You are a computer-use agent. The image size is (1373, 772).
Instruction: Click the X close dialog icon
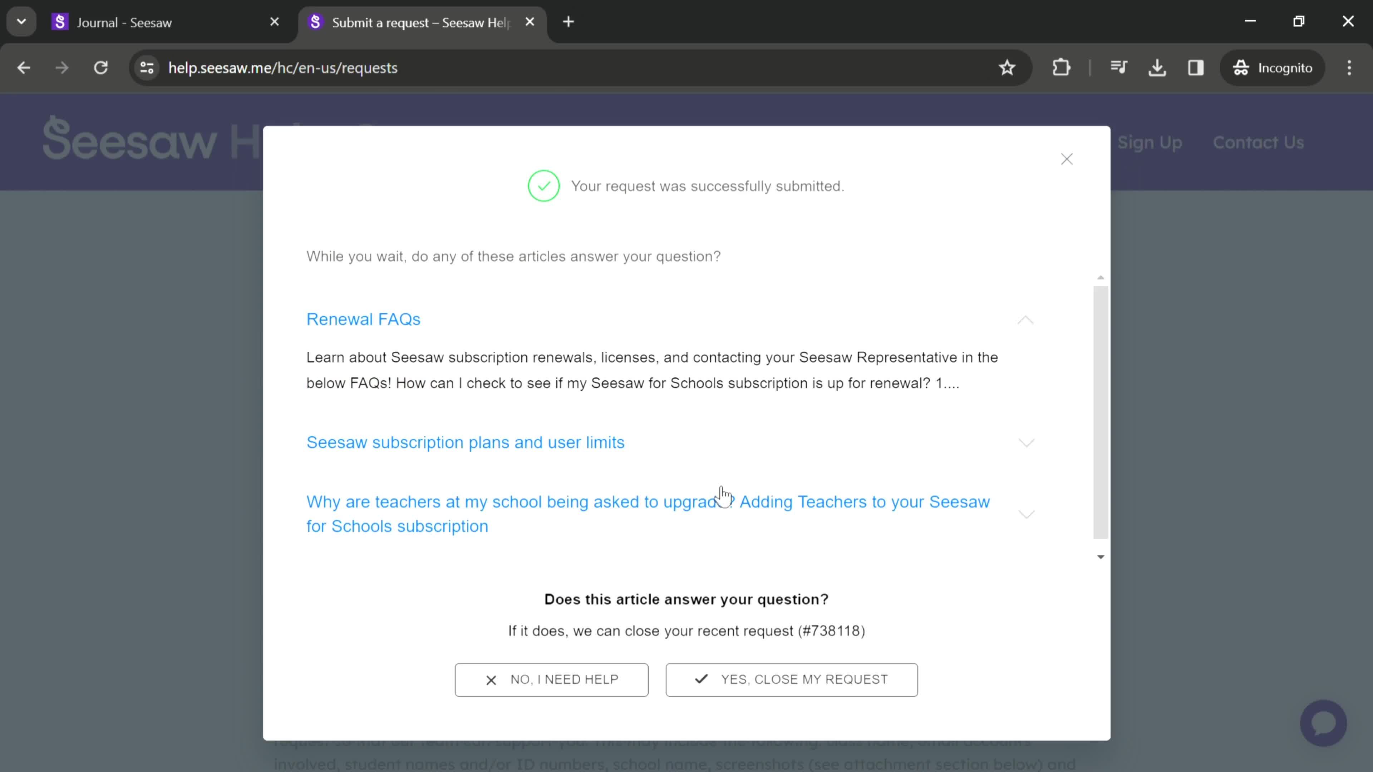[x=1067, y=158]
